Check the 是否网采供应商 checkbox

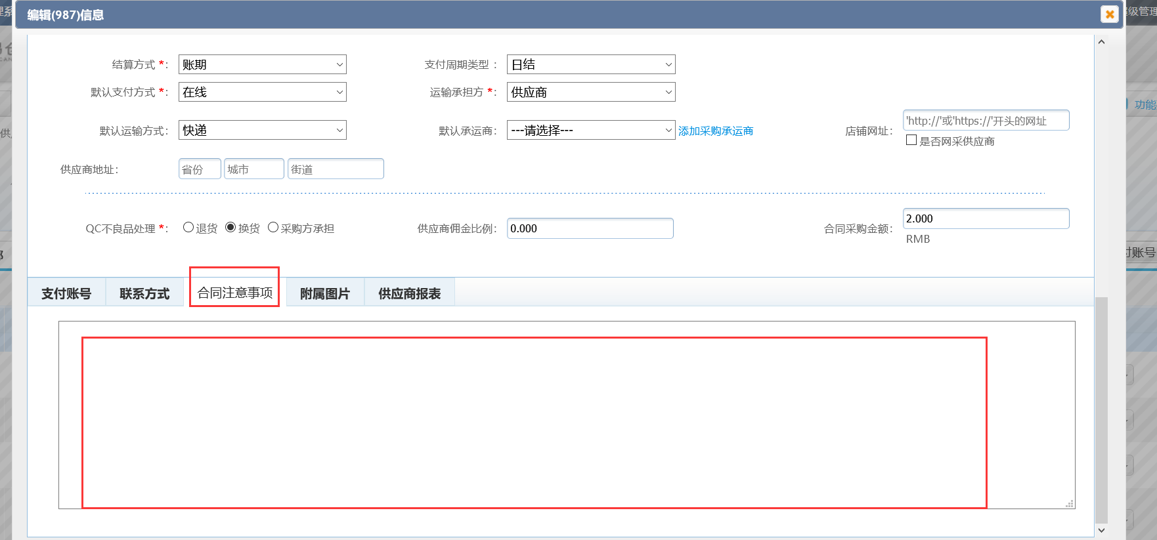tap(911, 140)
